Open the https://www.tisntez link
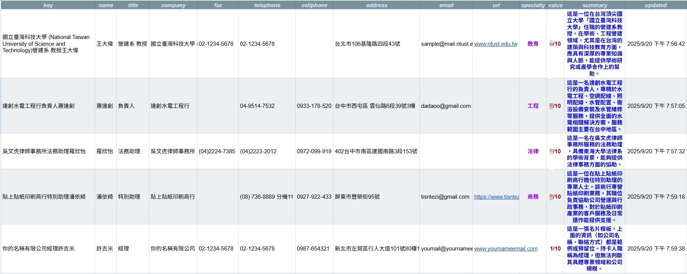Screen dimensions: 687x274 pyautogui.click(x=496, y=197)
